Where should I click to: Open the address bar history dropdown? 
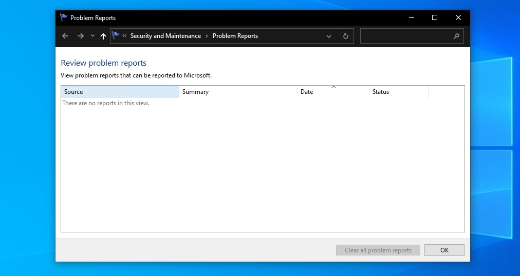click(x=329, y=36)
